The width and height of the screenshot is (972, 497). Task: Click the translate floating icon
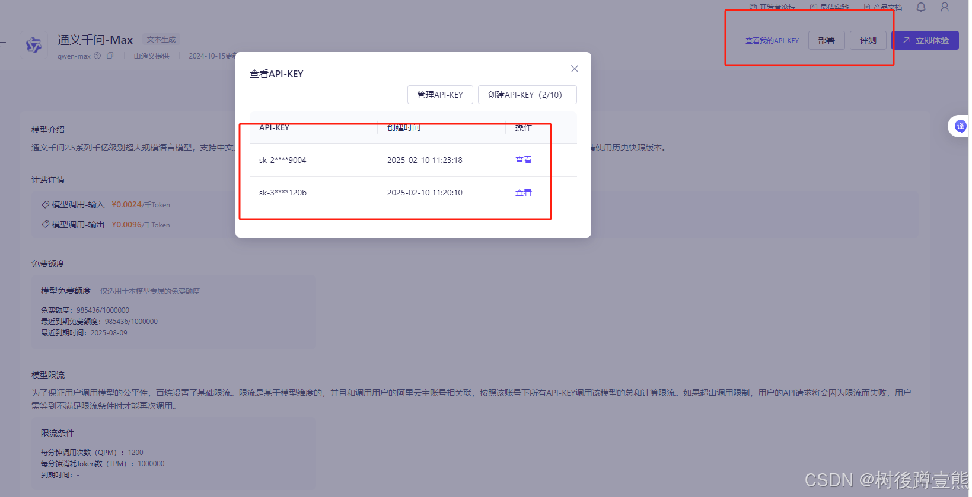(960, 126)
